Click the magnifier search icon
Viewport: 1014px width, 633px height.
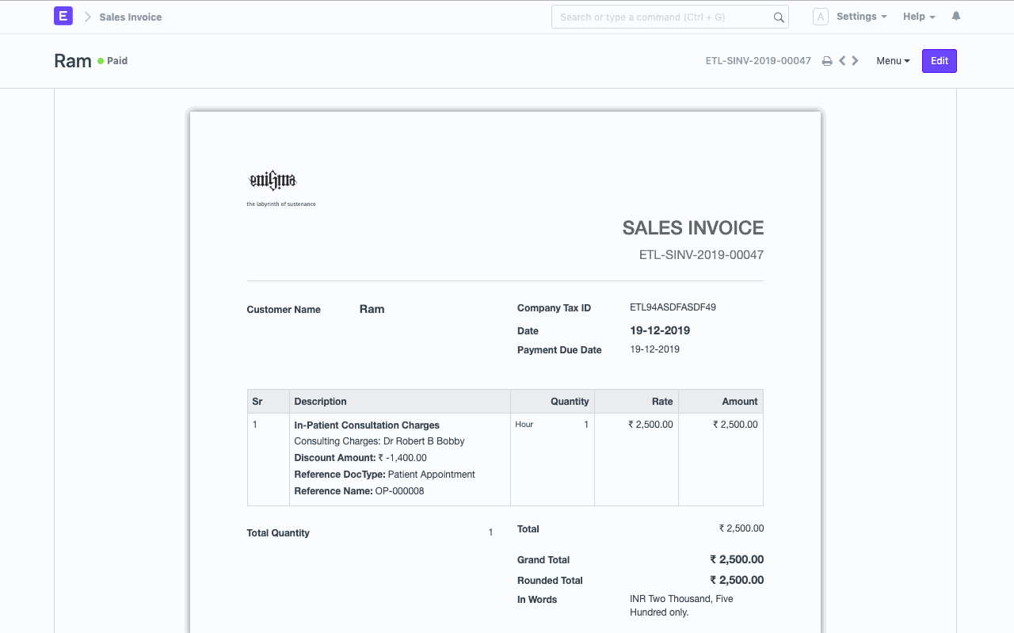[x=779, y=17]
